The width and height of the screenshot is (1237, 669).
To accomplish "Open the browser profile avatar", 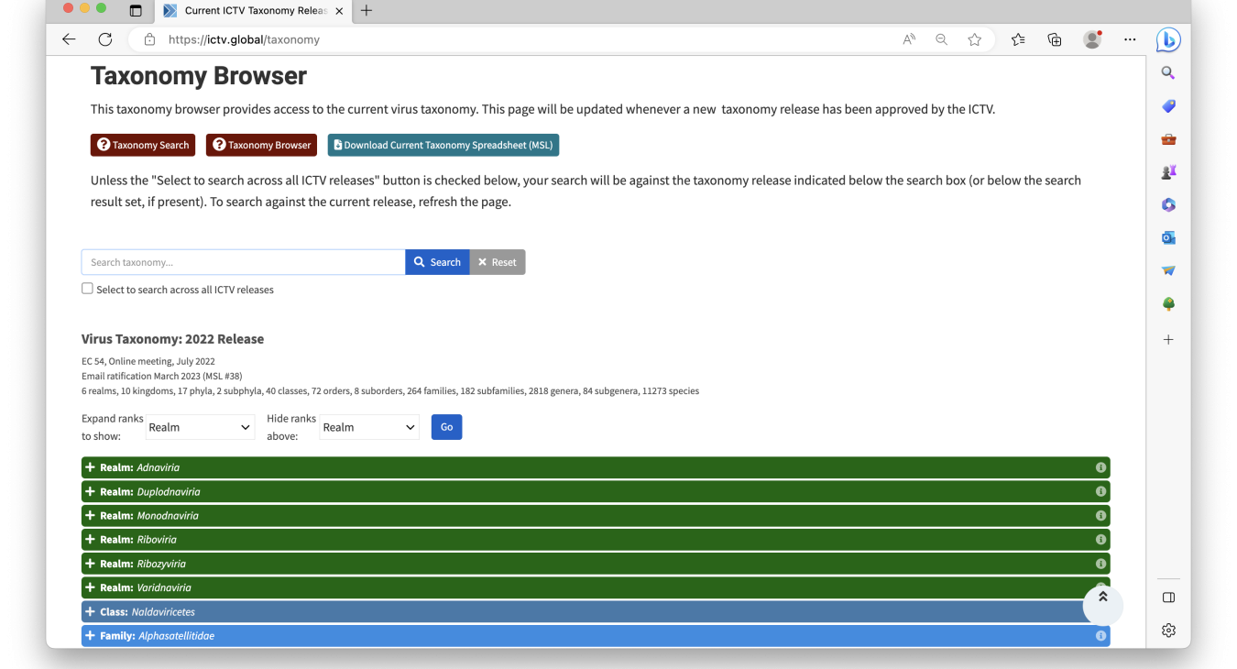I will tap(1092, 39).
